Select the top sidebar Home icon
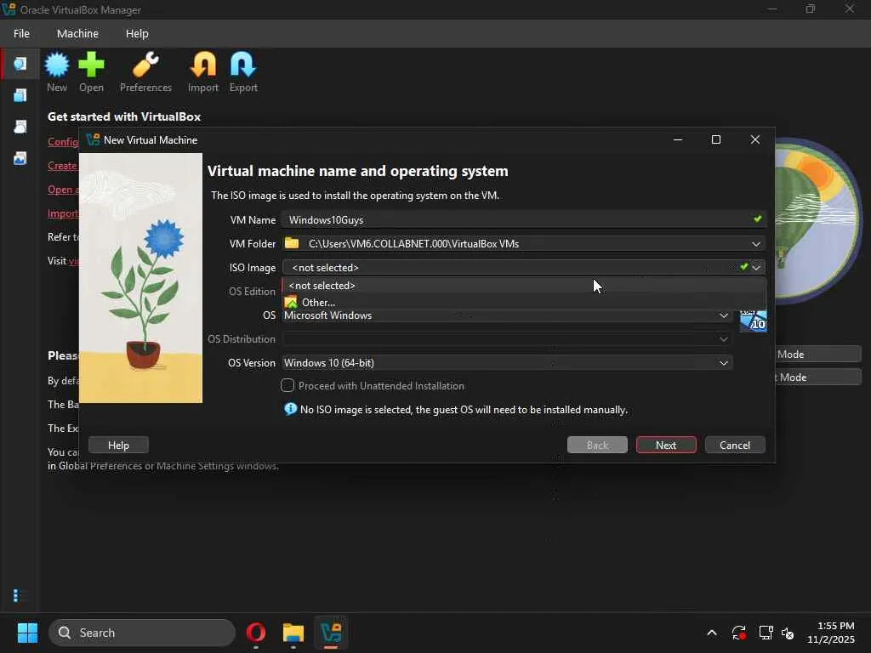 [x=20, y=64]
